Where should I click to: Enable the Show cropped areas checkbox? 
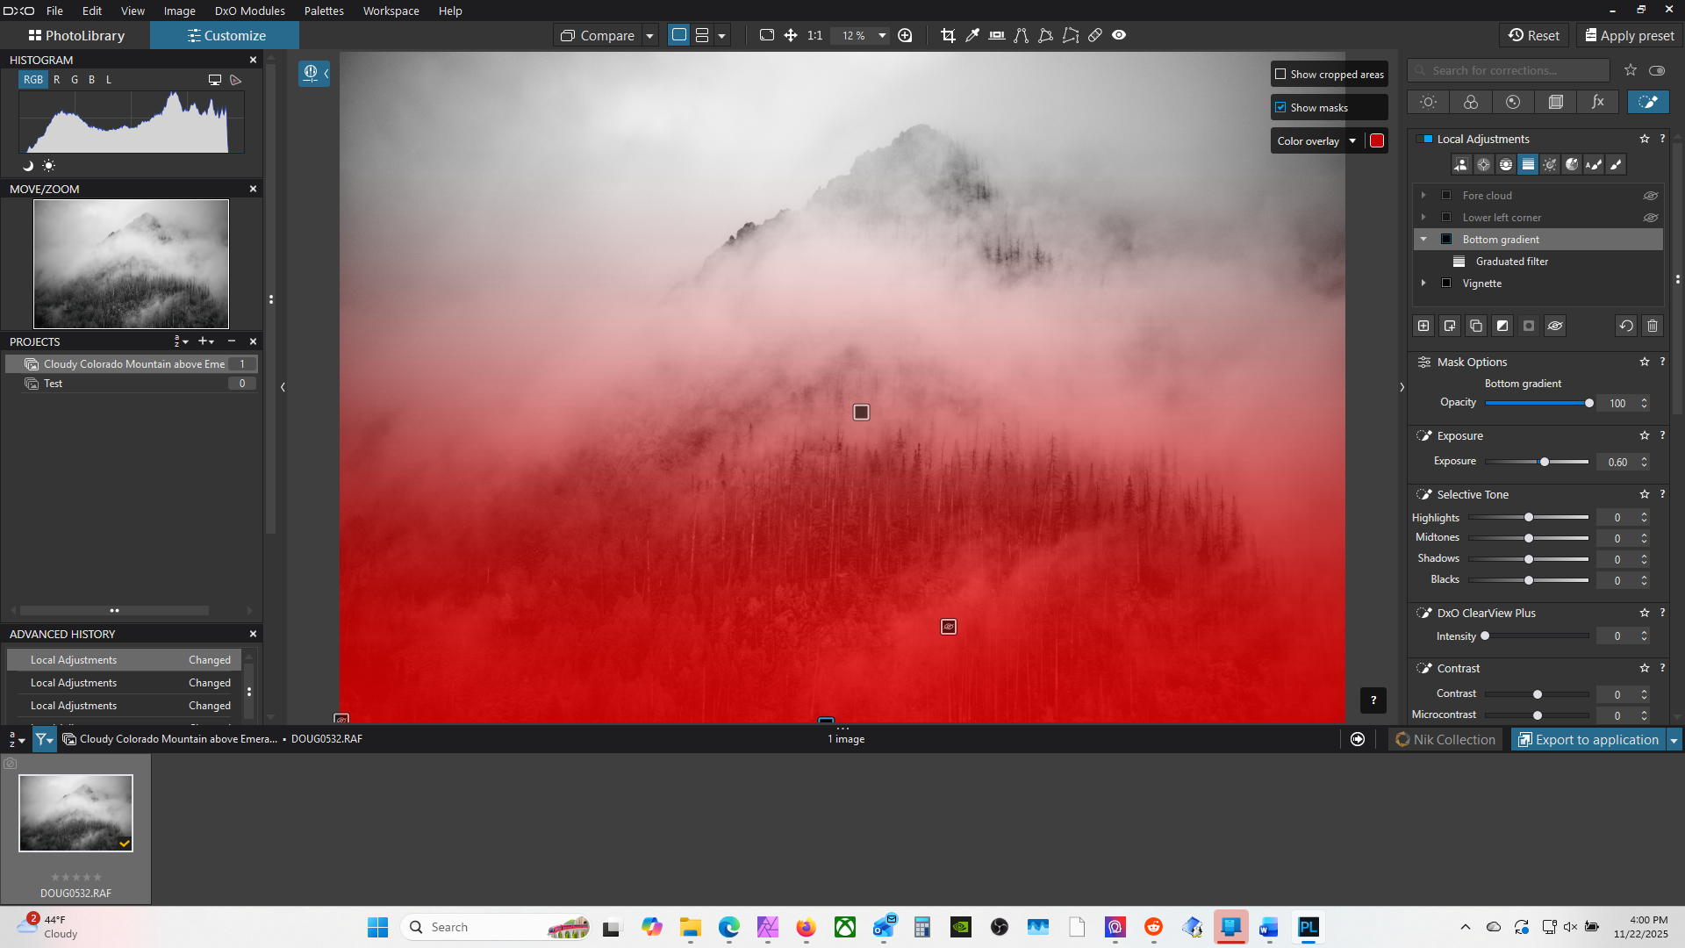click(1280, 75)
